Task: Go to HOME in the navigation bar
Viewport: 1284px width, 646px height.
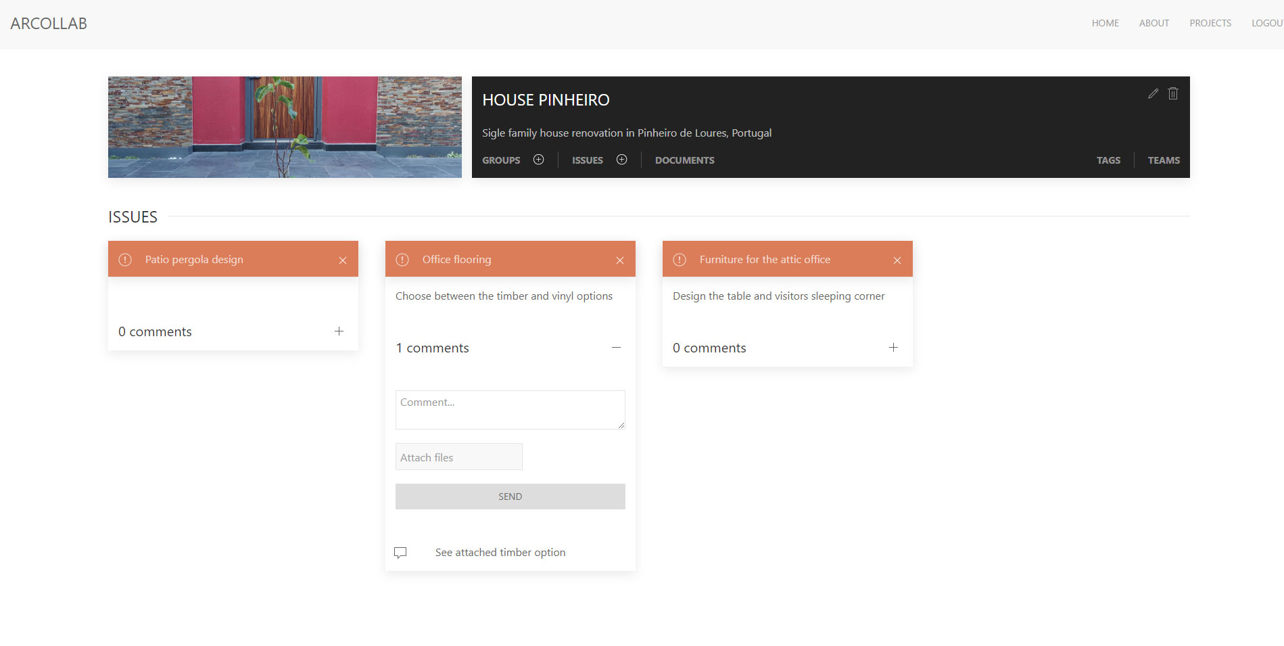Action: (x=1105, y=23)
